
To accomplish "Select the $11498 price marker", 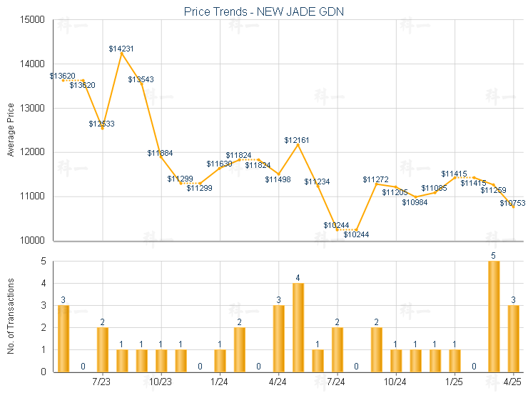I will (278, 174).
